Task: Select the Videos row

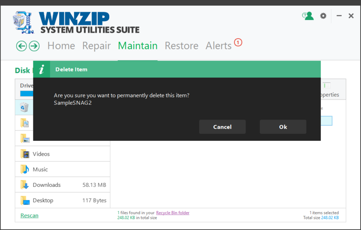Action: [x=63, y=154]
